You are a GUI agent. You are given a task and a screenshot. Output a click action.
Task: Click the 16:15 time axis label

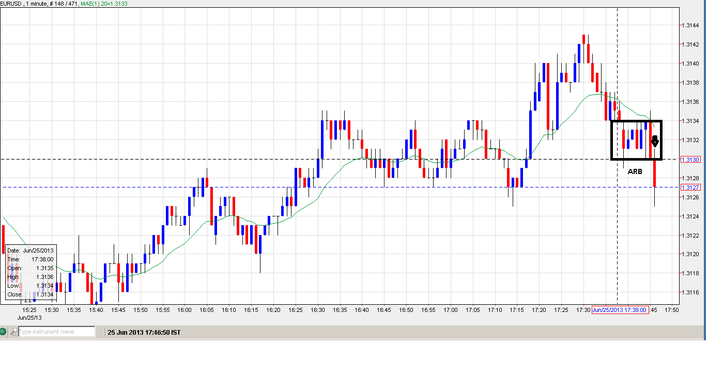(x=251, y=310)
